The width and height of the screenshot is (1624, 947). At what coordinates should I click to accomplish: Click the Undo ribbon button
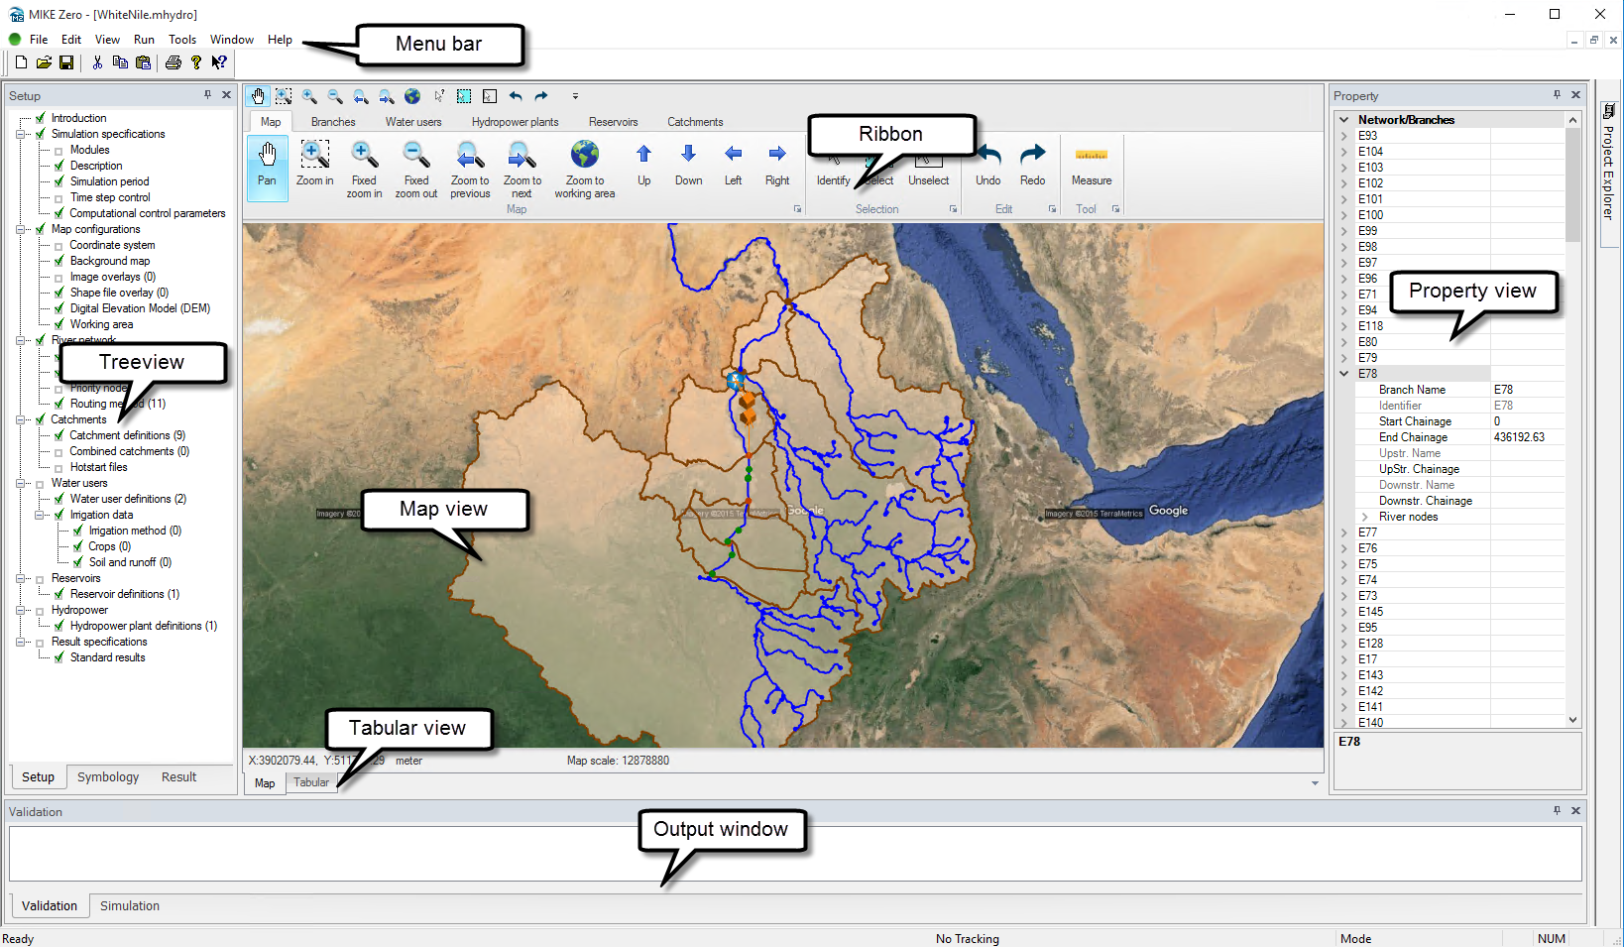pos(988,165)
